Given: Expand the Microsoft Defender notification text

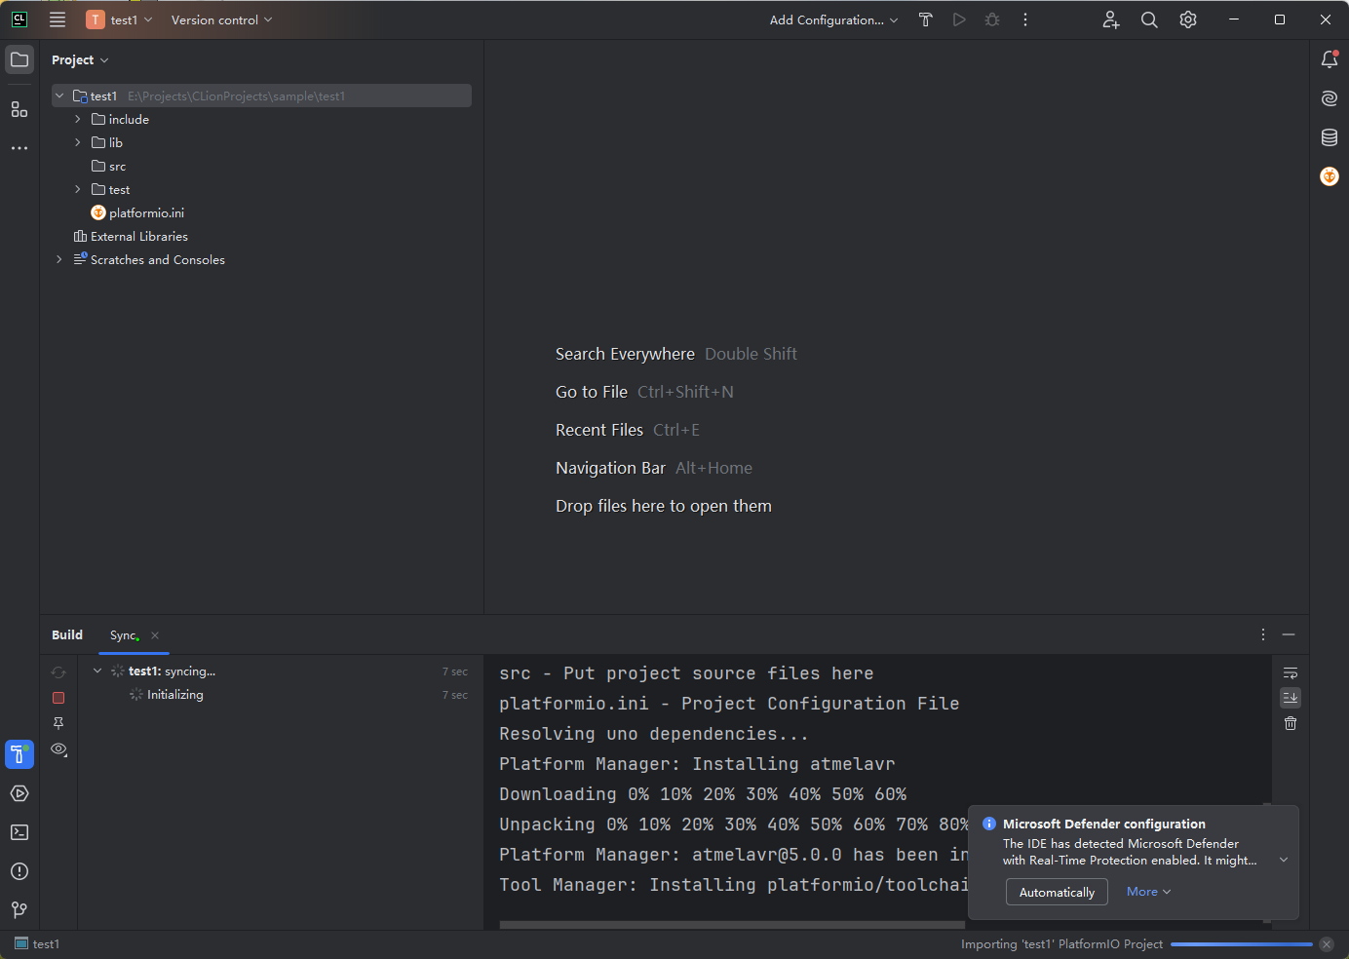Looking at the screenshot, I should pos(1284,860).
